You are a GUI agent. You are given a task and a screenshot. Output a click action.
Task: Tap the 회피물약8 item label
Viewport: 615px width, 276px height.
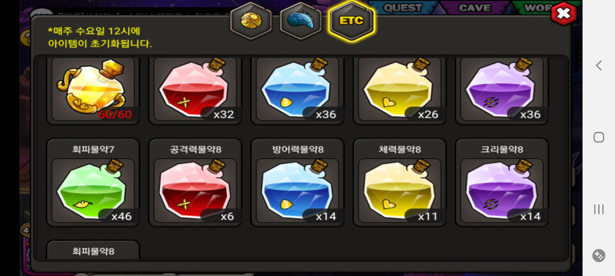[x=93, y=251]
